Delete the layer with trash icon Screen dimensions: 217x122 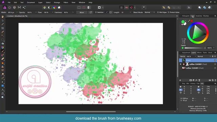215,80
